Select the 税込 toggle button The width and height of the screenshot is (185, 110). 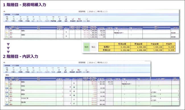tap(93, 47)
